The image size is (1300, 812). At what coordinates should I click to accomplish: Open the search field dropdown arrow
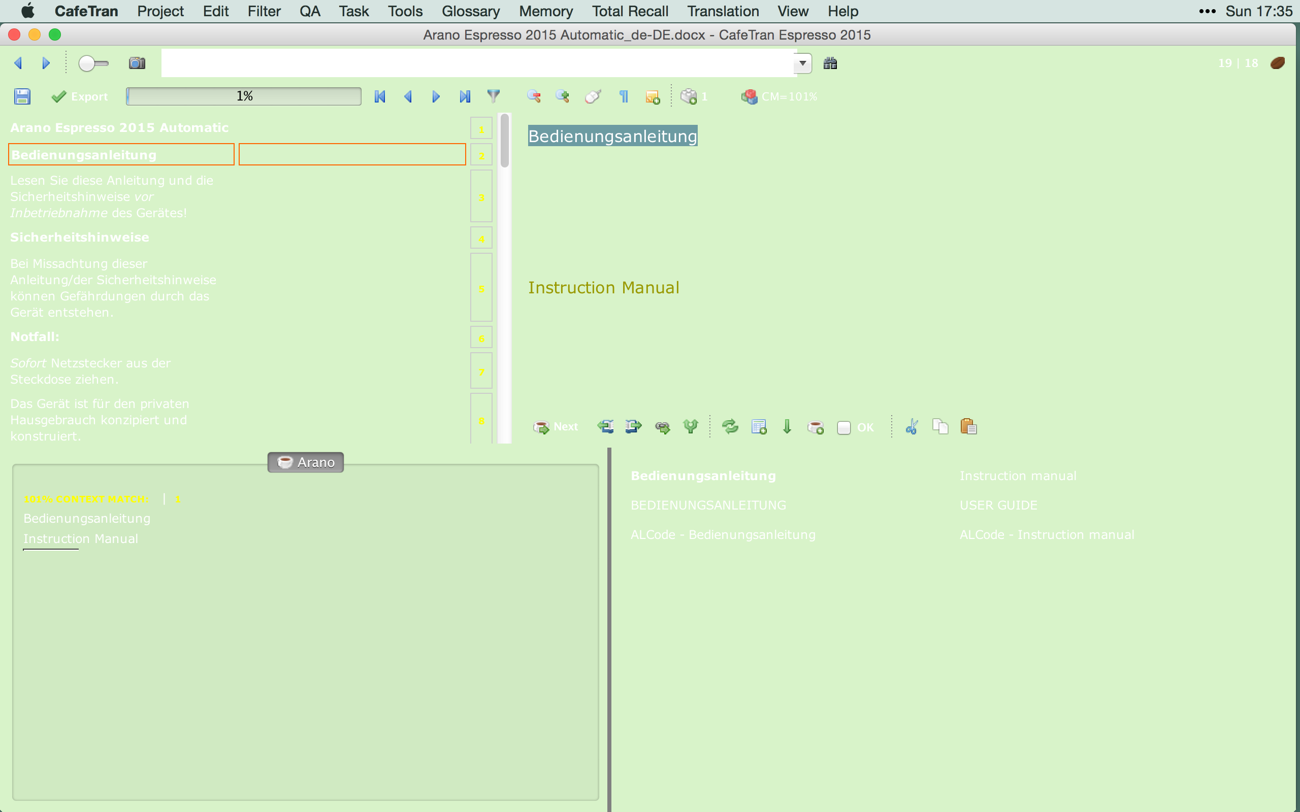802,63
